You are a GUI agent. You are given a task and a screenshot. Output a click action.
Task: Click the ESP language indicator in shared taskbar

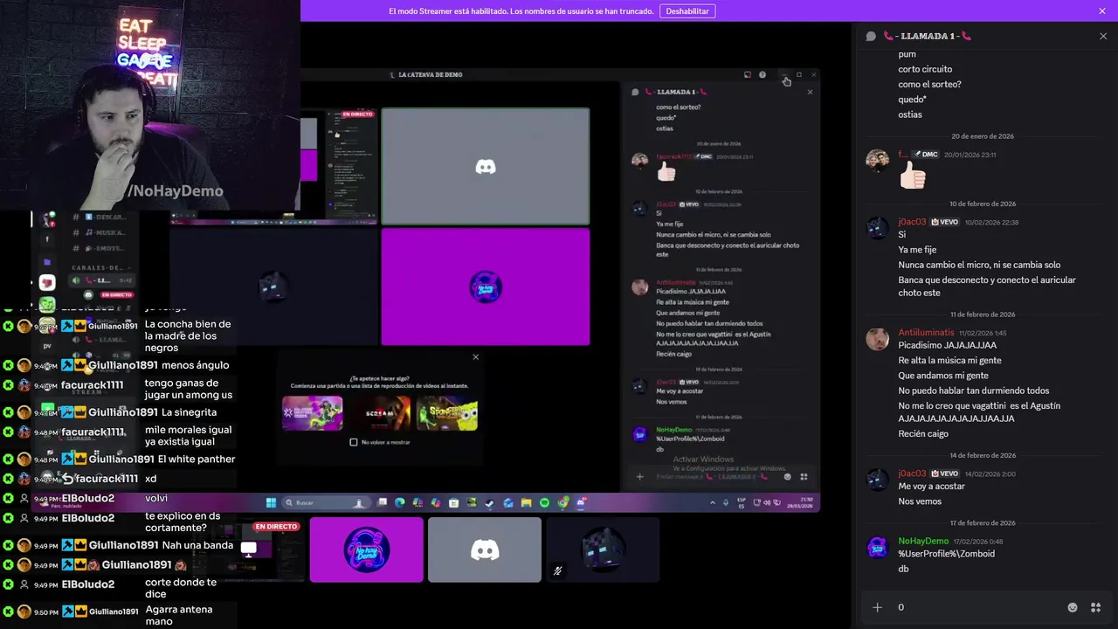click(x=742, y=503)
